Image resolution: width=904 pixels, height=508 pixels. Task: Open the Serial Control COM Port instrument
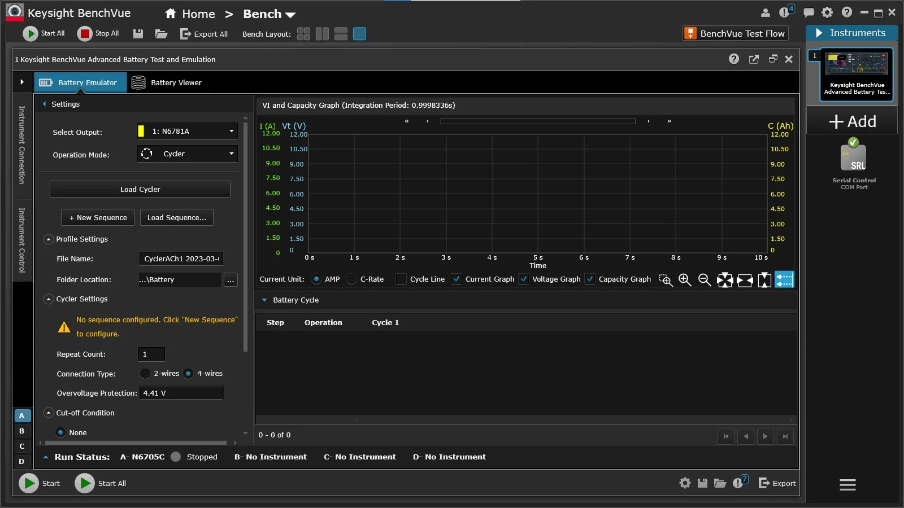pos(854,164)
